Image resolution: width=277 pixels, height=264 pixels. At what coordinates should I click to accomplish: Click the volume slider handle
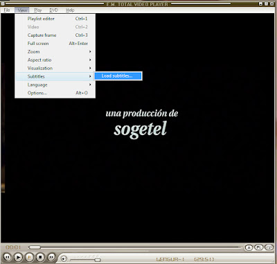(x=98, y=260)
